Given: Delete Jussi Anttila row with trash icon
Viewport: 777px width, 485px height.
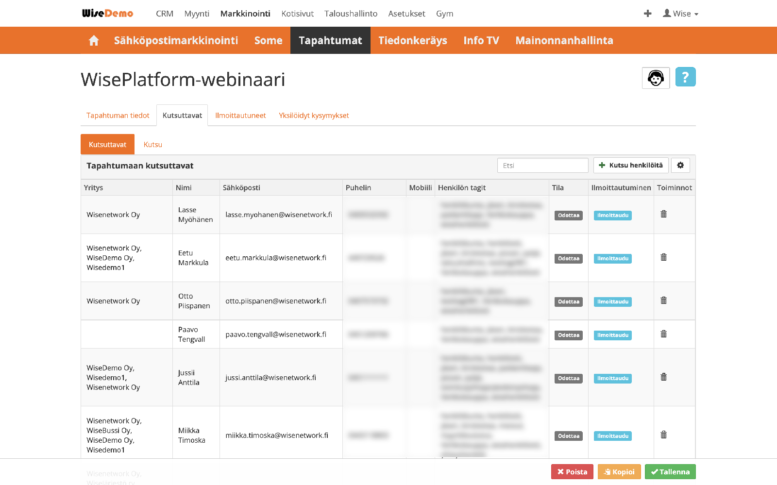Looking at the screenshot, I should (663, 377).
